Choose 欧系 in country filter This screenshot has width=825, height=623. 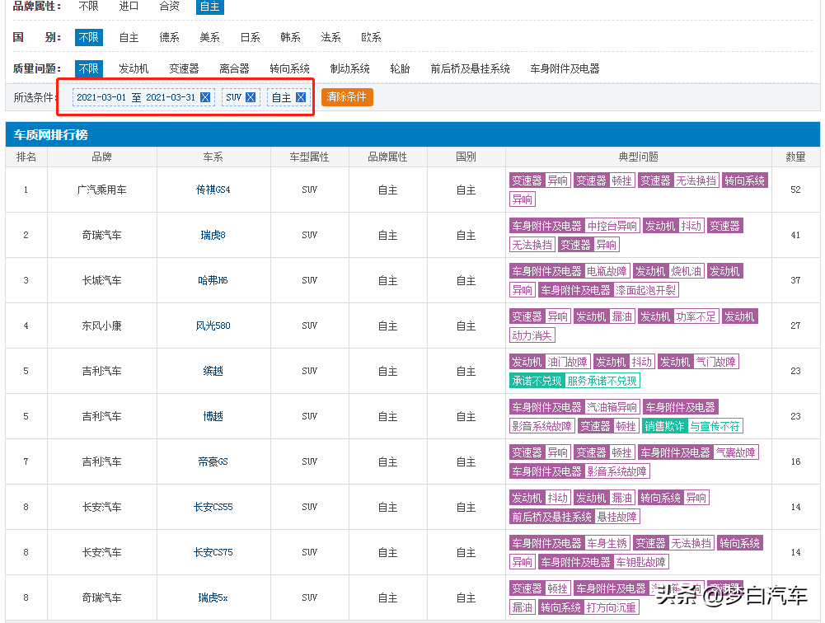pos(371,37)
